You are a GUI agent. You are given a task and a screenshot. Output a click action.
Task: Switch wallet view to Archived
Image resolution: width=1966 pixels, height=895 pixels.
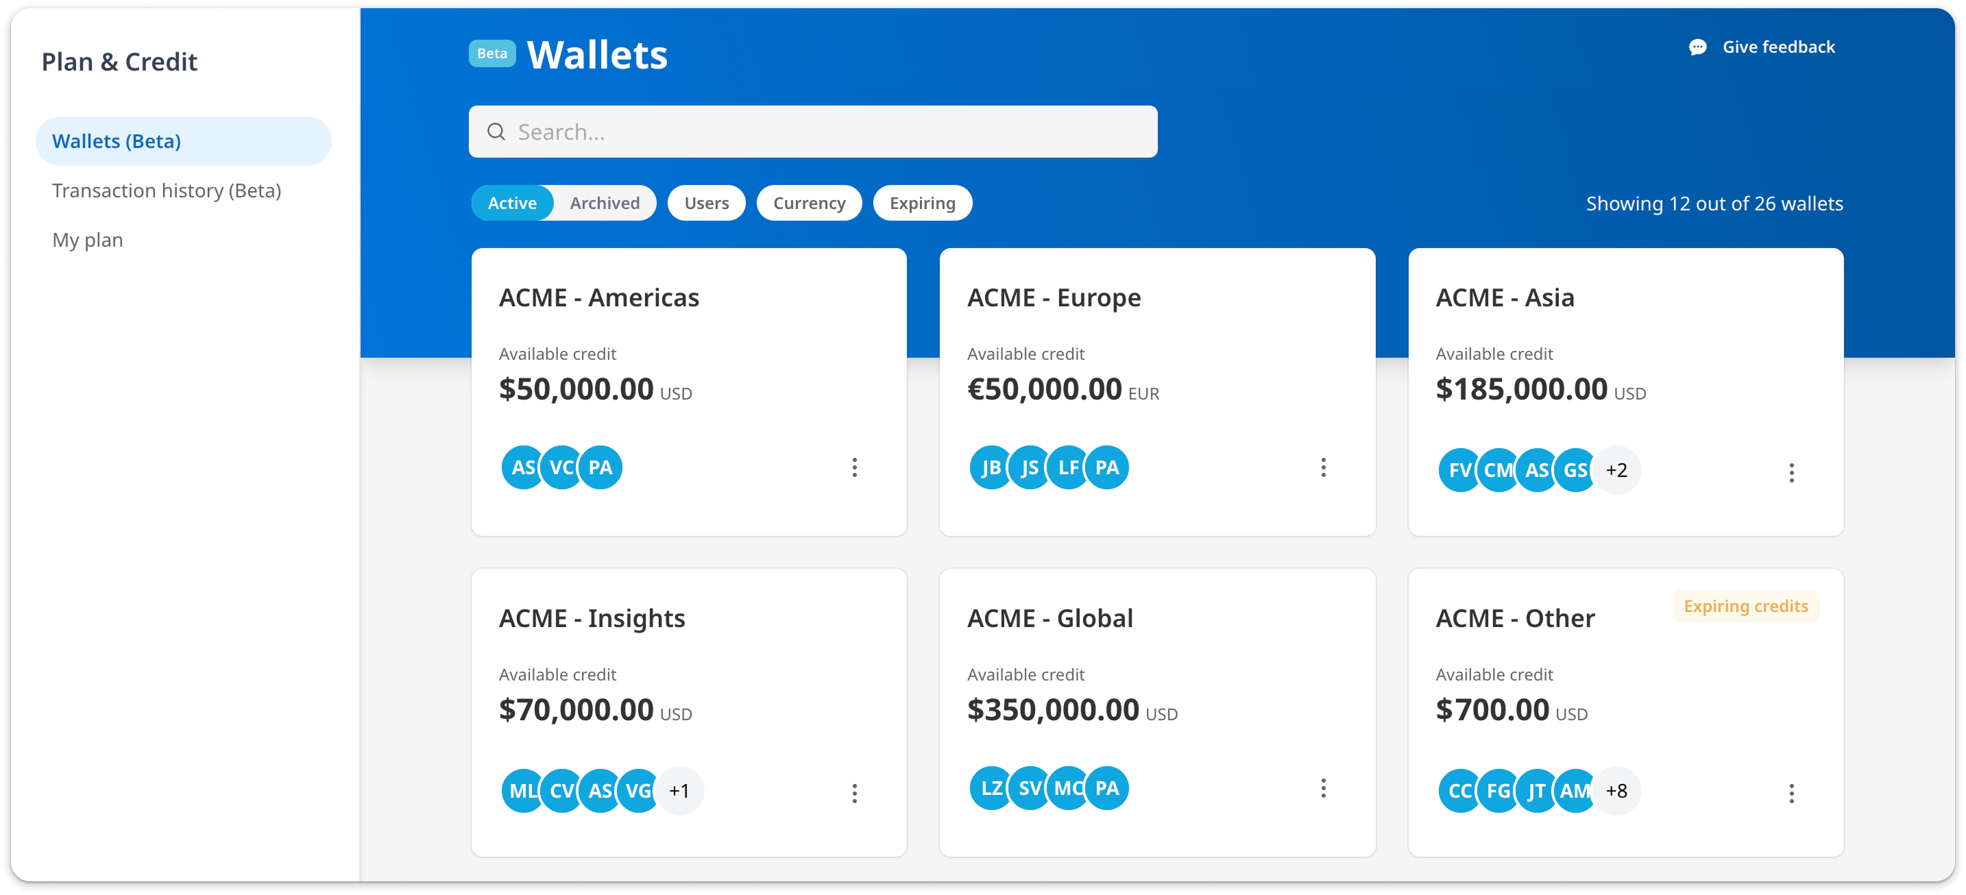point(605,203)
